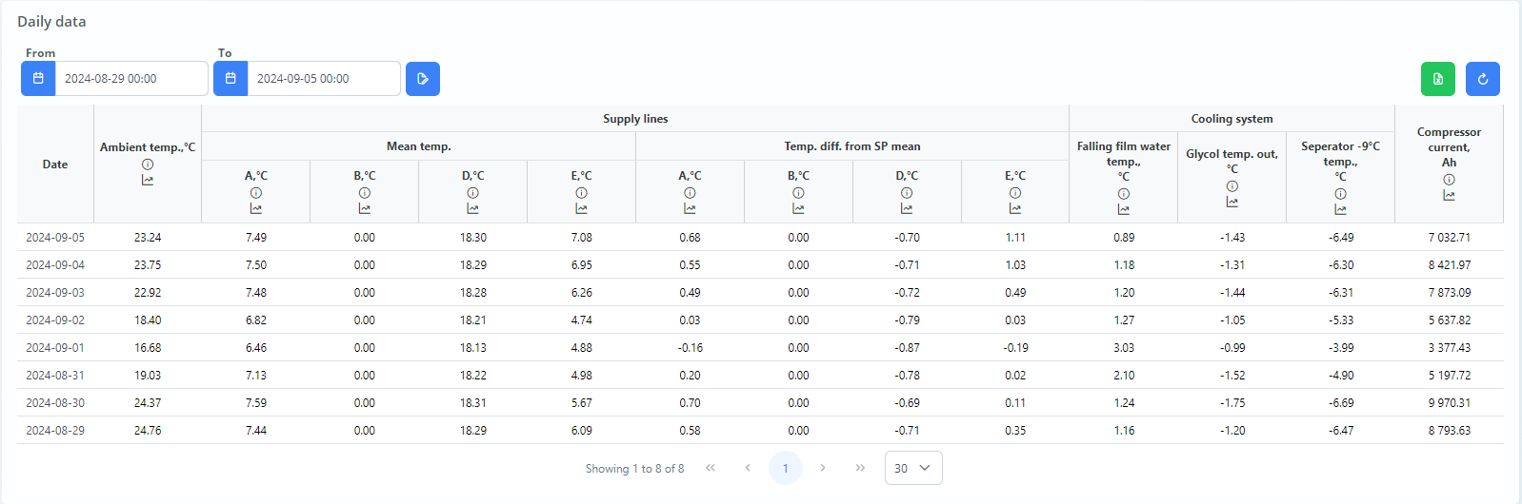The height and width of the screenshot is (504, 1522).
Task: Jump to first page double arrow
Action: [x=711, y=468]
